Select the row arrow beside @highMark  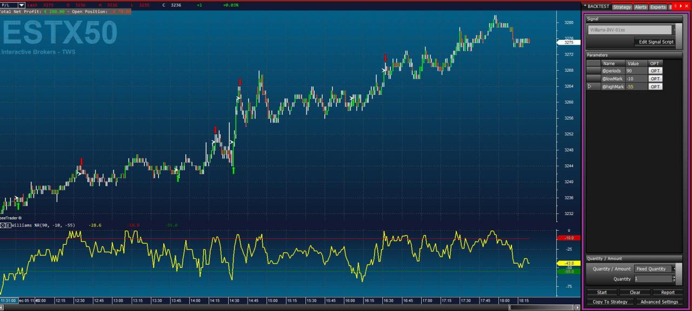coord(590,86)
